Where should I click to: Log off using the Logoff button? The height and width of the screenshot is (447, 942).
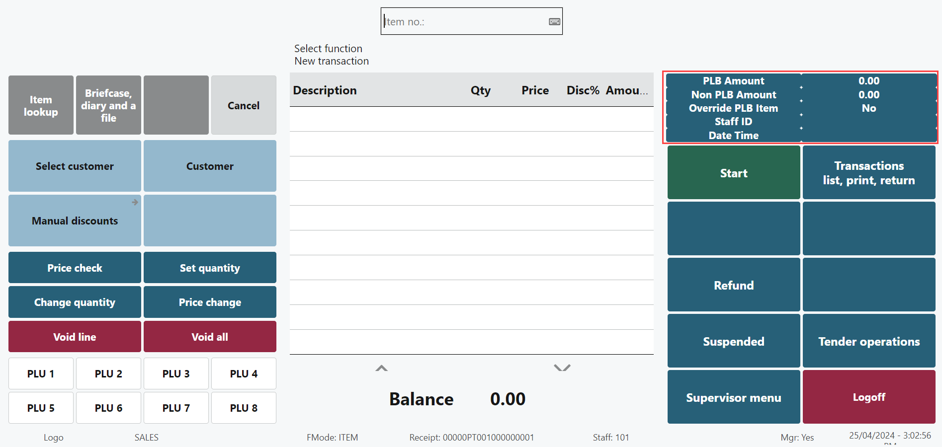coord(868,397)
